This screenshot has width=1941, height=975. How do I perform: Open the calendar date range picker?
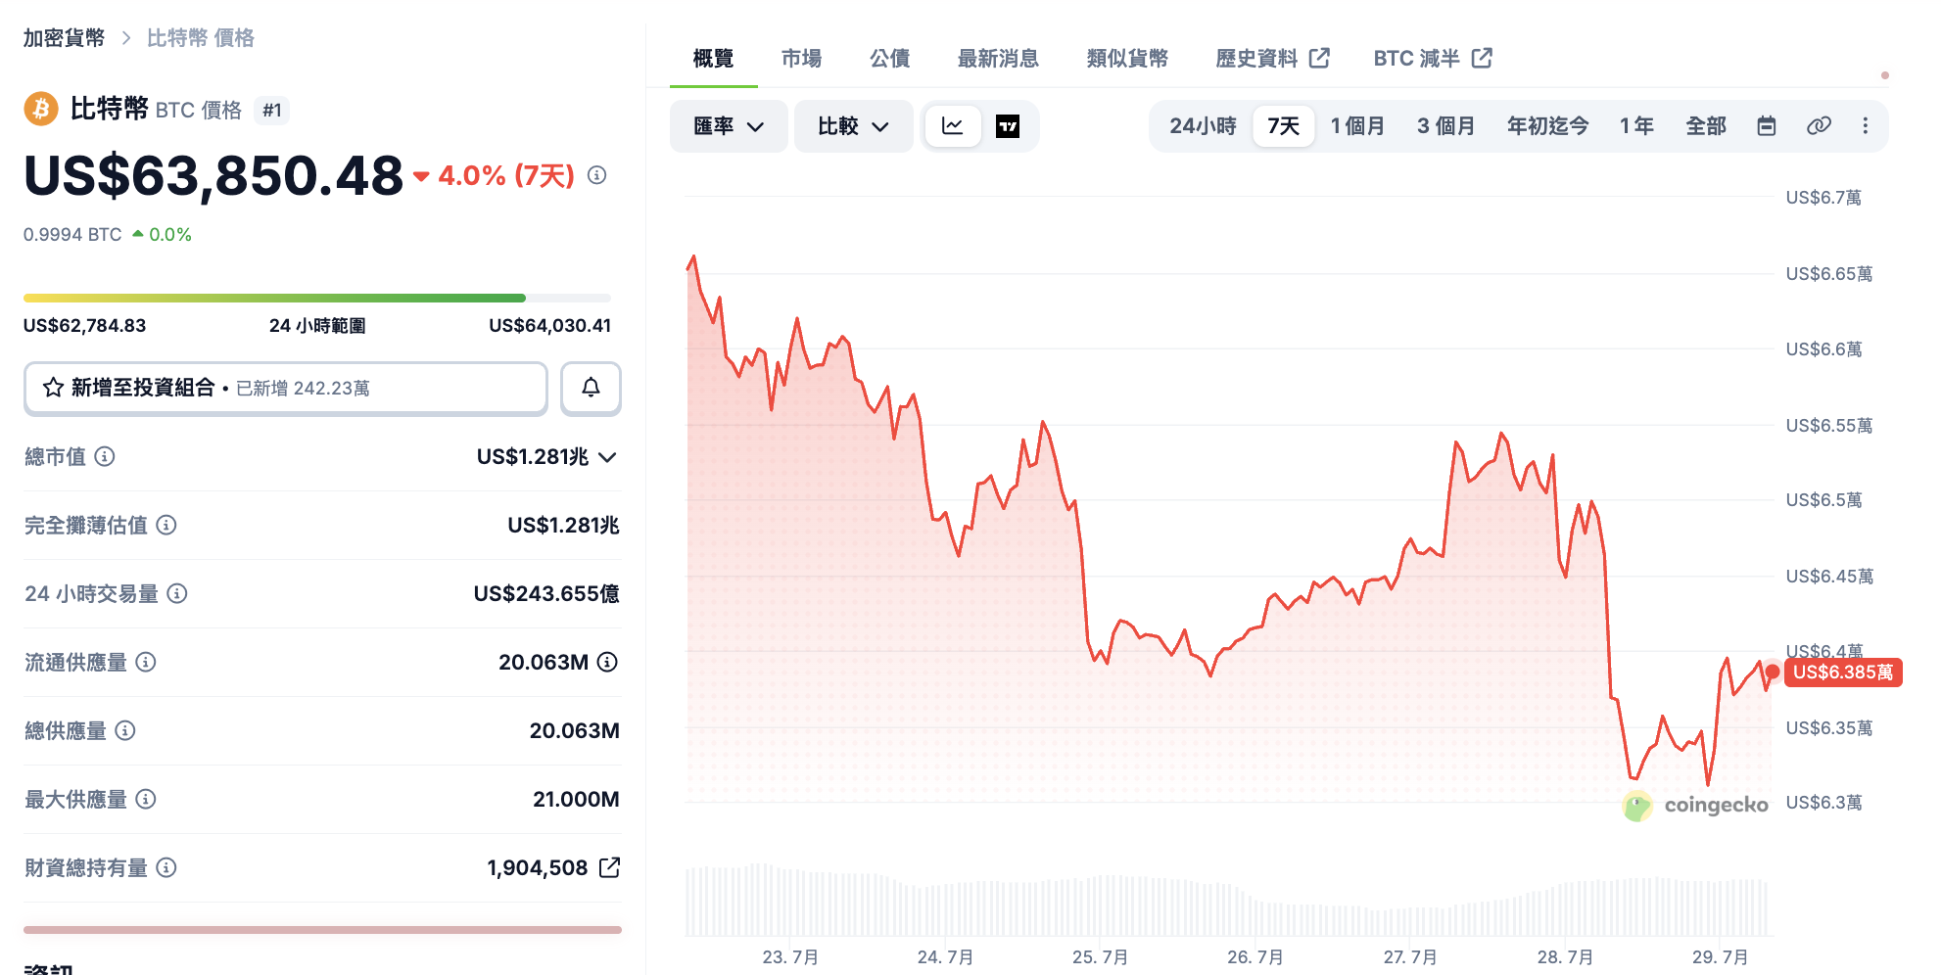coord(1767,126)
